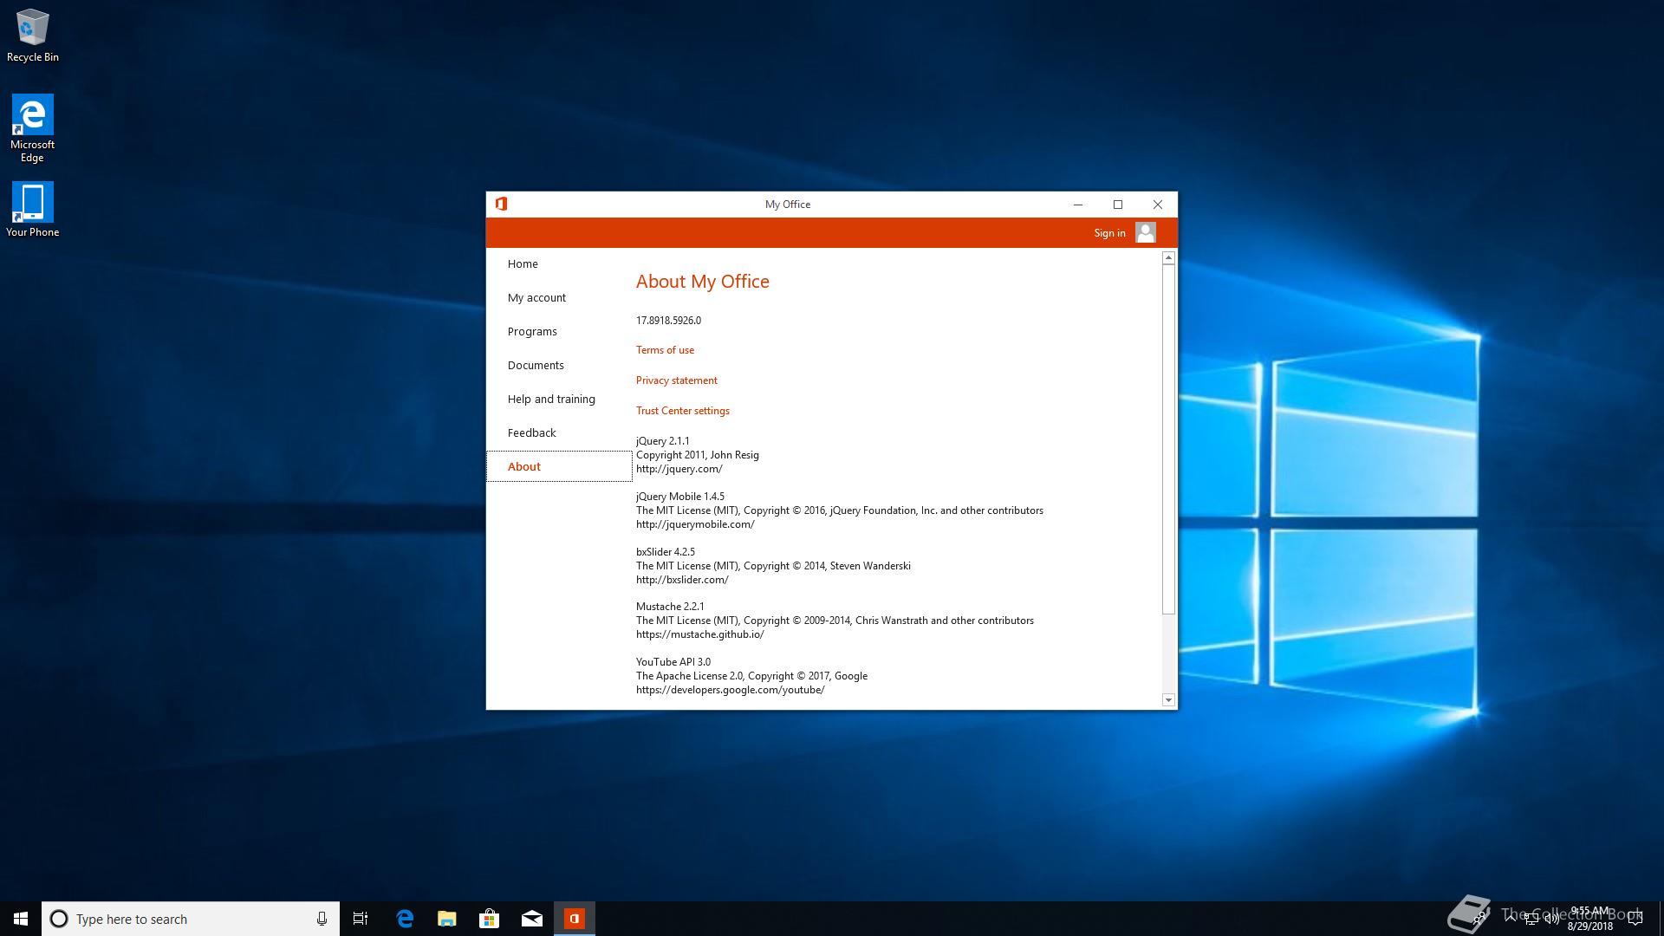Click the http://jquerymobile.com/ text
Viewport: 1664px width, 936px height.
coord(695,524)
